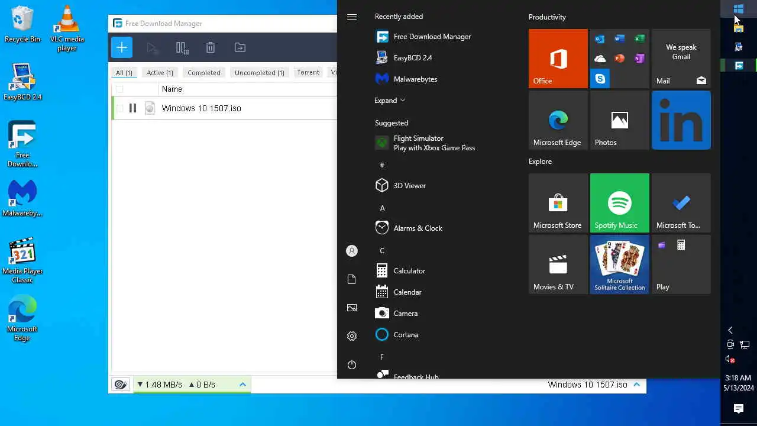Click the start downloads play icon

coord(152,48)
